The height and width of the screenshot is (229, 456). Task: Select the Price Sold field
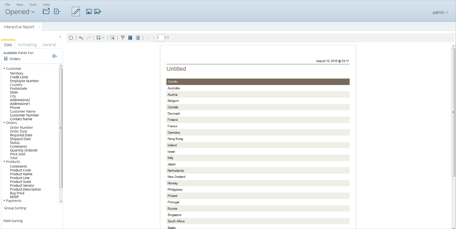(x=18, y=154)
